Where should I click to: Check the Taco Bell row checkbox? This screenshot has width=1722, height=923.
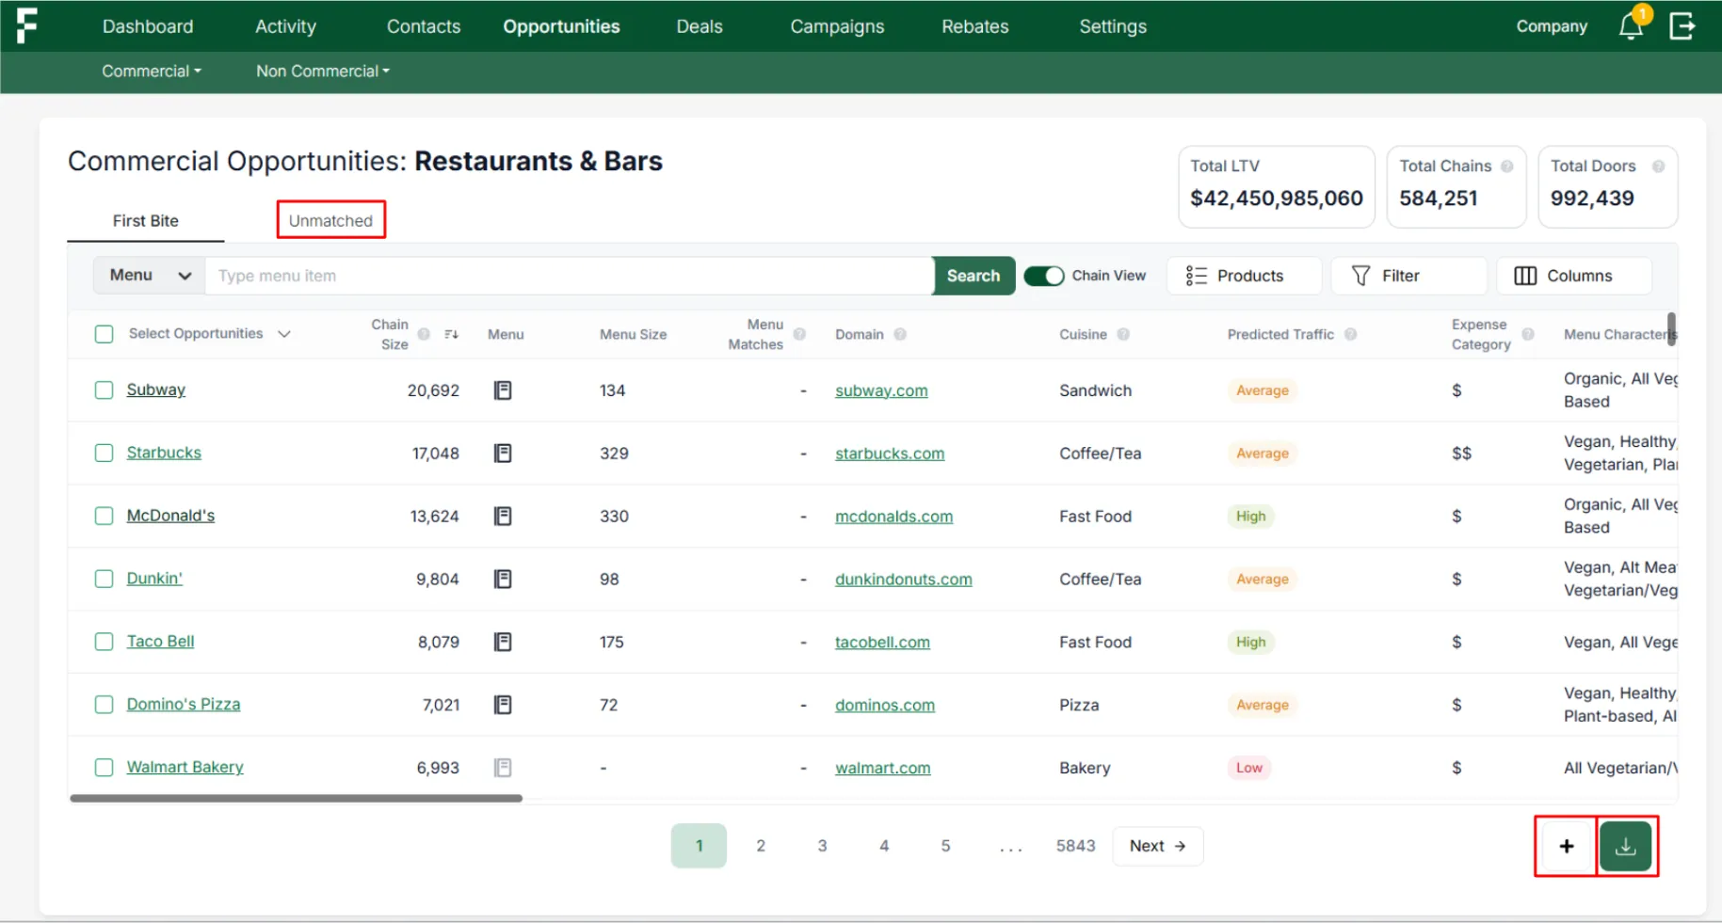[x=105, y=642]
